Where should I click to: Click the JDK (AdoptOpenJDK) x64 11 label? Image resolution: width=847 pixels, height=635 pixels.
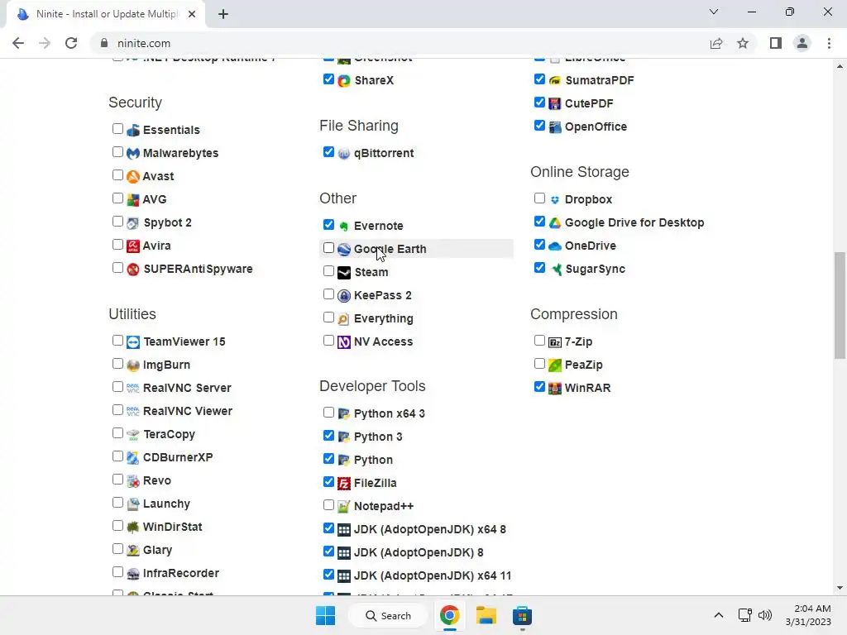tap(433, 576)
